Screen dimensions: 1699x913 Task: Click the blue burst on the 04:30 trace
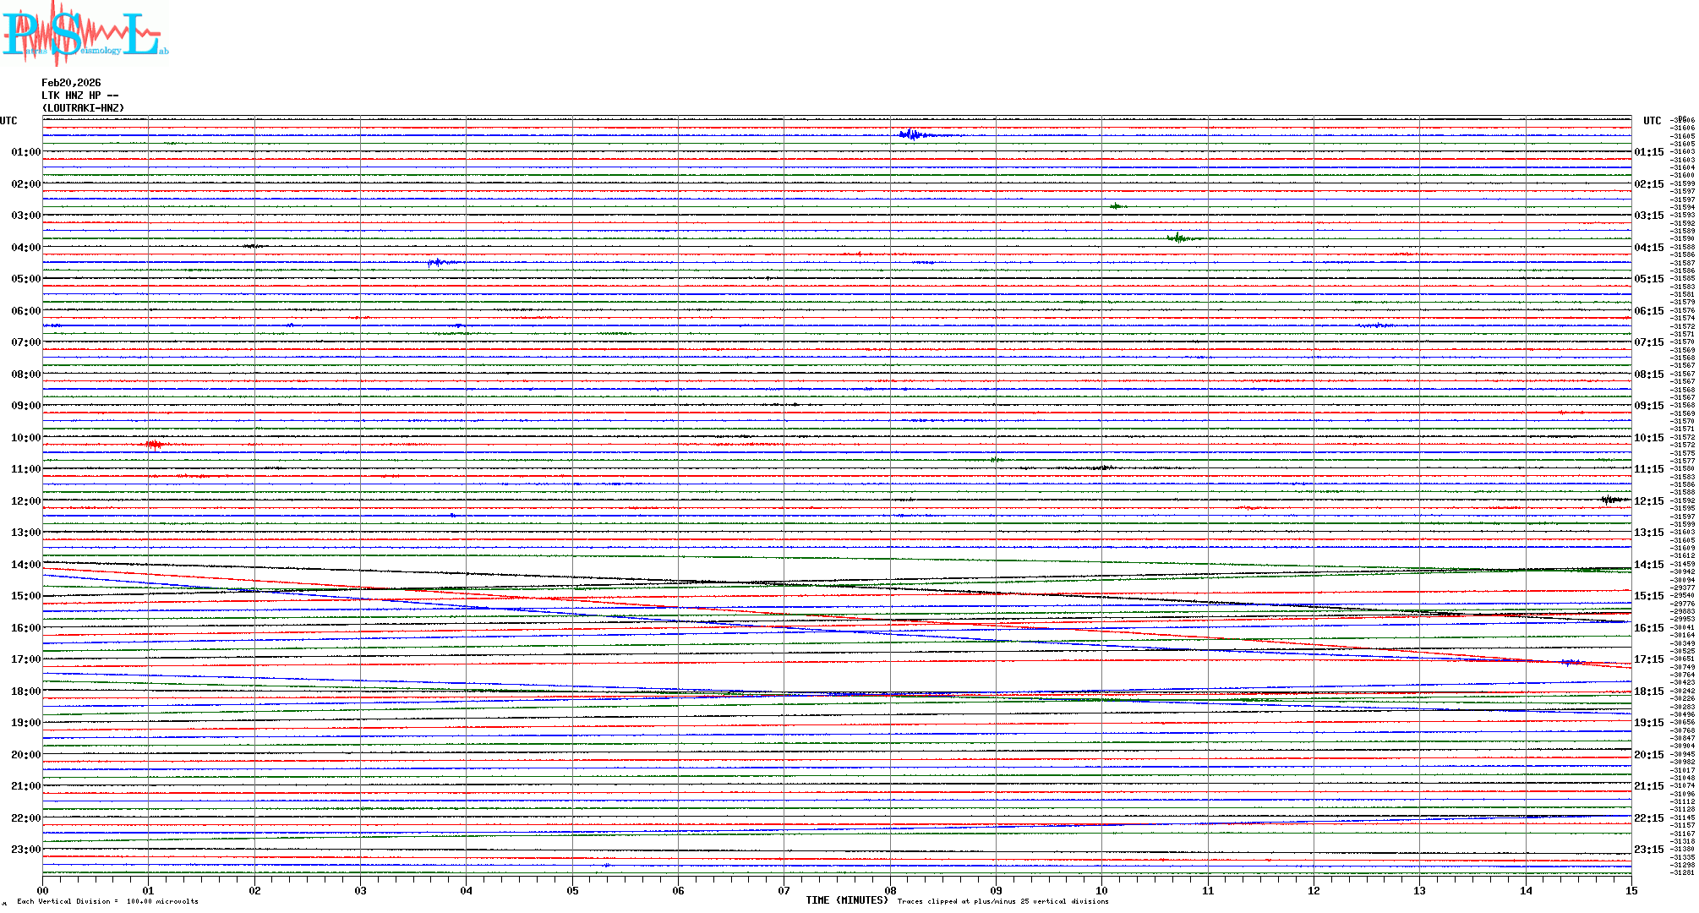pos(436,262)
